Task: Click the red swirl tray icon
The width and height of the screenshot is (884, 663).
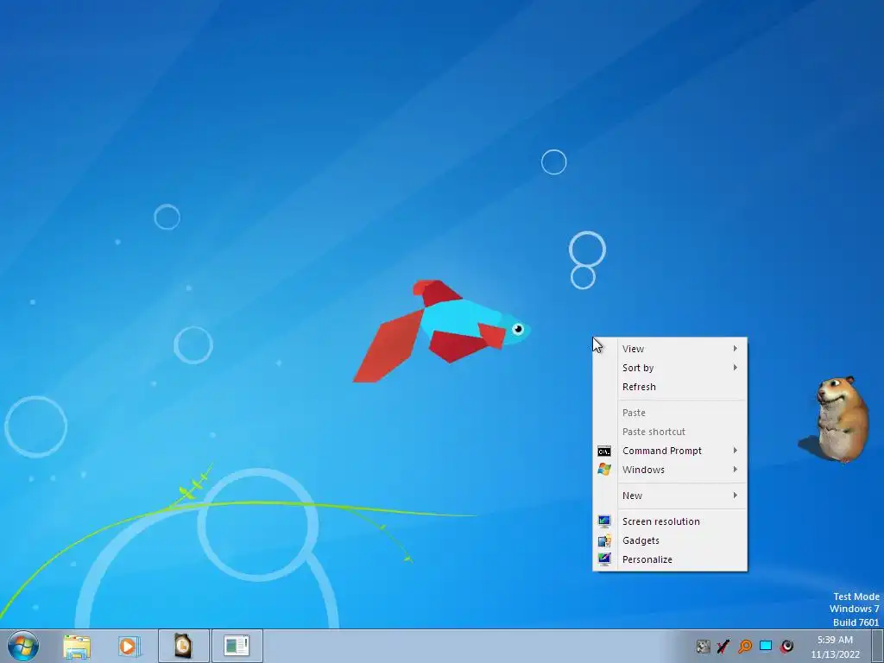Action: click(786, 647)
